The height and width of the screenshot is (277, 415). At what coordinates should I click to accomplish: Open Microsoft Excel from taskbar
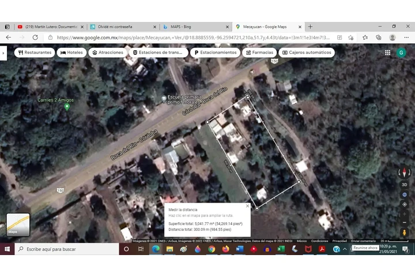pos(281,249)
